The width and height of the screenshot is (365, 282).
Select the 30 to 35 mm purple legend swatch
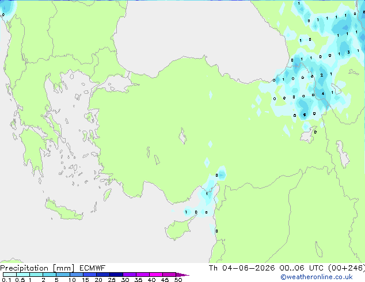[x=130, y=275]
